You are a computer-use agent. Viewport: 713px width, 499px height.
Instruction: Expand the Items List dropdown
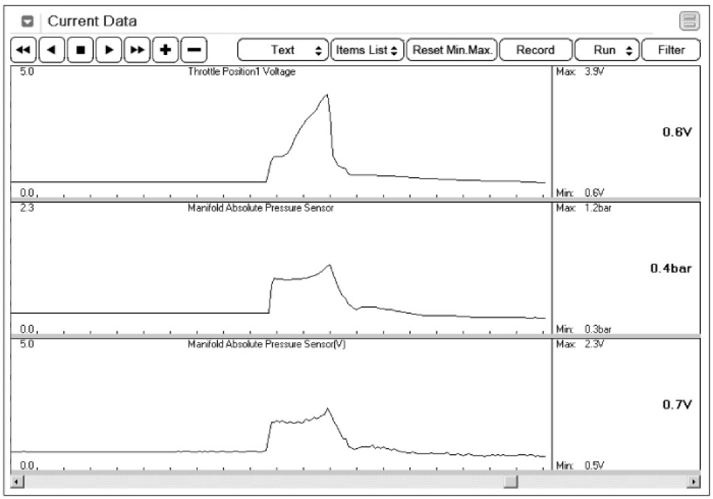point(367,50)
